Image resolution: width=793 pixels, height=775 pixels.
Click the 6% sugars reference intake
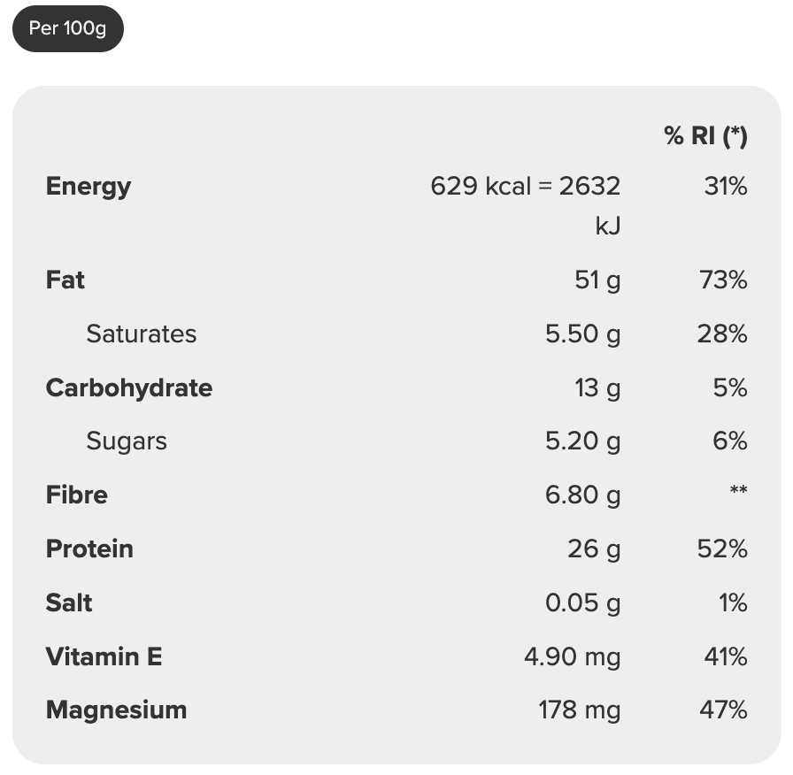(x=730, y=441)
